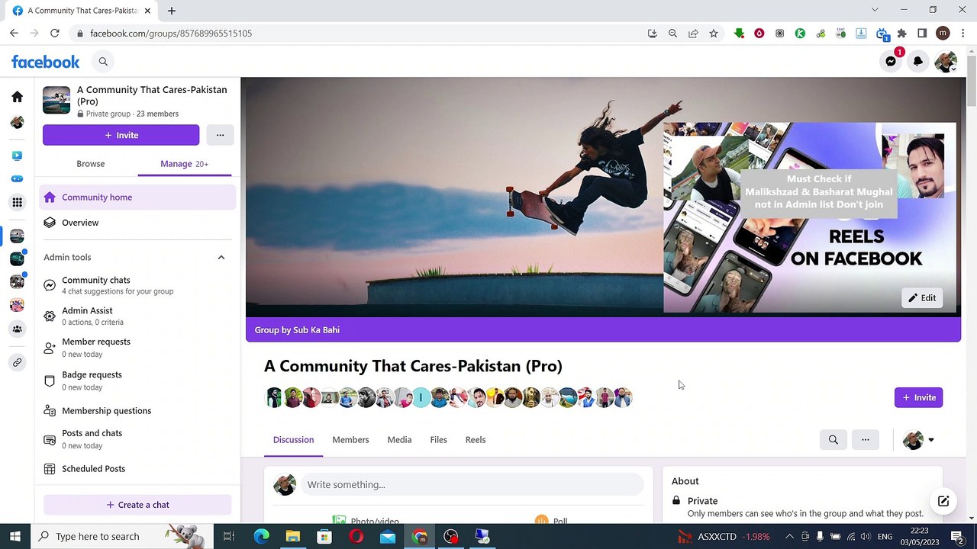Go to Home from left rail
This screenshot has height=549, width=977.
click(x=17, y=97)
